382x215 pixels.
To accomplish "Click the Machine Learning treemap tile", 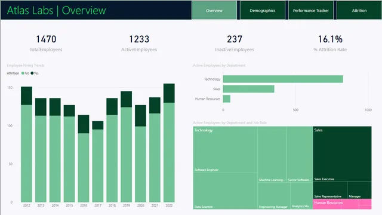I will coord(272,154).
